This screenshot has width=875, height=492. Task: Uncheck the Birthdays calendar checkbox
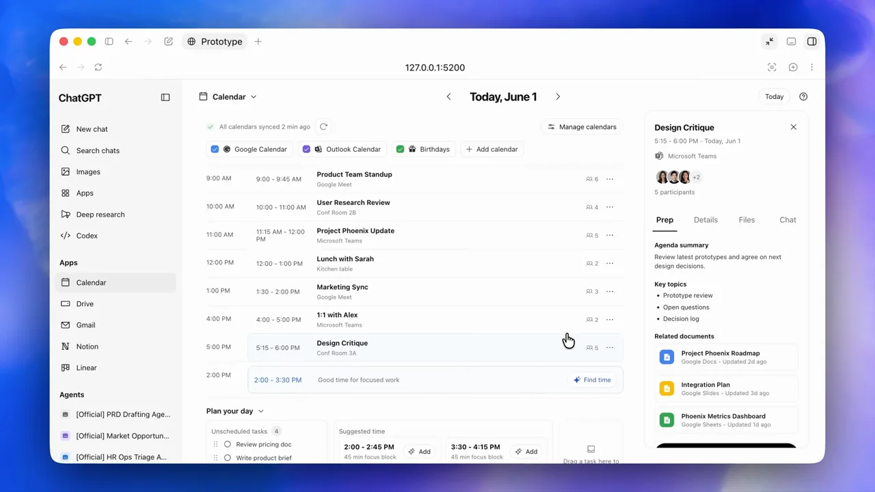pyautogui.click(x=401, y=149)
